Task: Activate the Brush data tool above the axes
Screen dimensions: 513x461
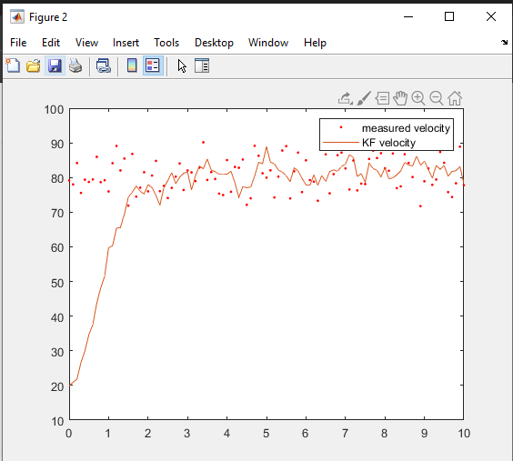Action: coord(364,98)
